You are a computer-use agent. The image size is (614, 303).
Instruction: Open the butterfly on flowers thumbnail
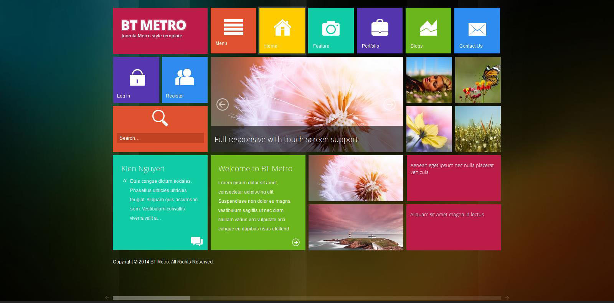[x=478, y=80]
